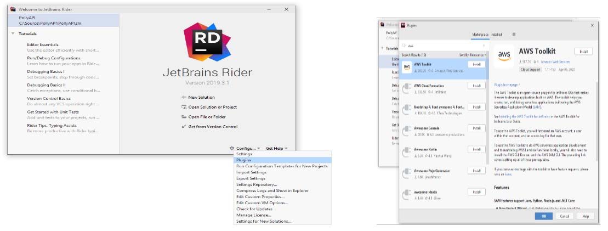Click the Open Solution or Project icon
The width and height of the screenshot is (608, 231).
click(x=185, y=107)
